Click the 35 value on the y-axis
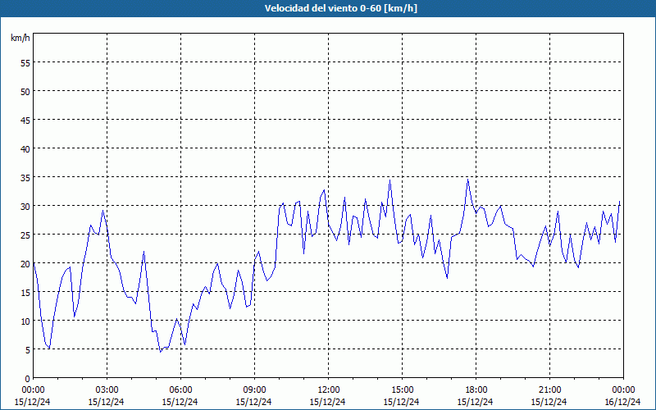This screenshot has height=410, width=656. coord(25,177)
